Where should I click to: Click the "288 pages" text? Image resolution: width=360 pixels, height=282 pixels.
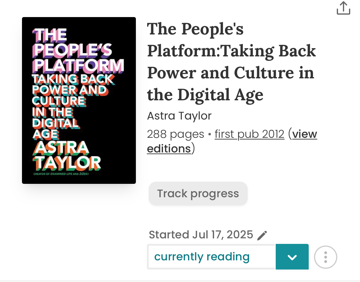175,134
